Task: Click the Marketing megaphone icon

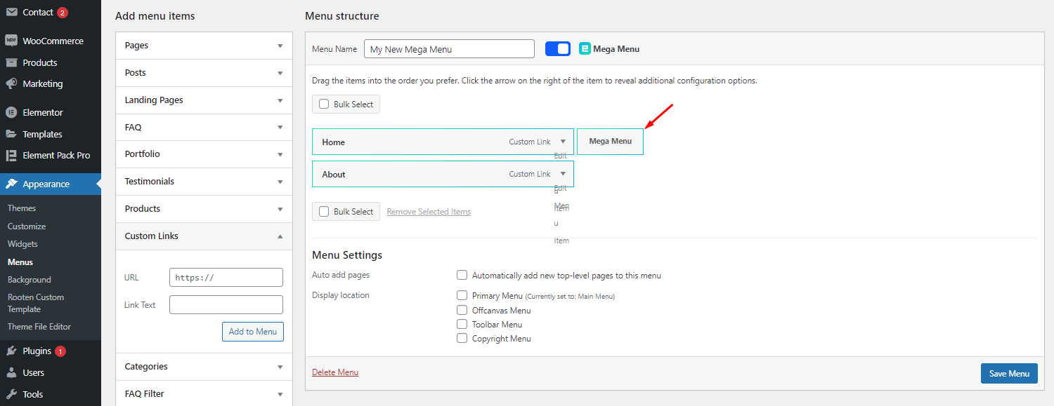Action: (x=11, y=83)
